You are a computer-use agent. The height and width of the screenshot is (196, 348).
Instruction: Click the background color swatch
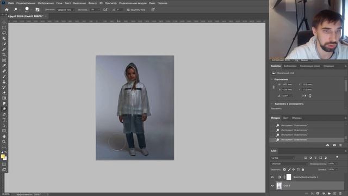(x=5, y=158)
